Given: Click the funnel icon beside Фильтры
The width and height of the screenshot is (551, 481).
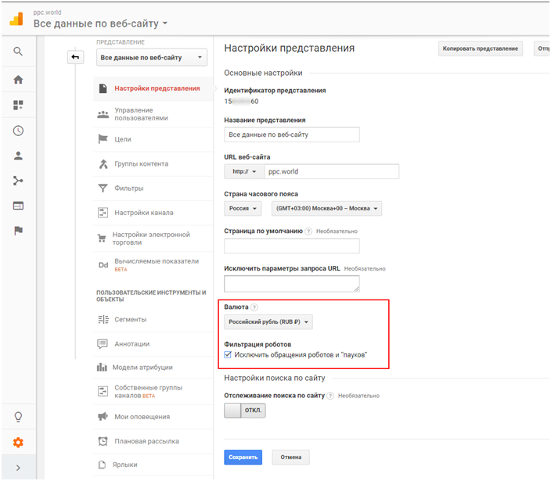Looking at the screenshot, I should click(x=103, y=188).
